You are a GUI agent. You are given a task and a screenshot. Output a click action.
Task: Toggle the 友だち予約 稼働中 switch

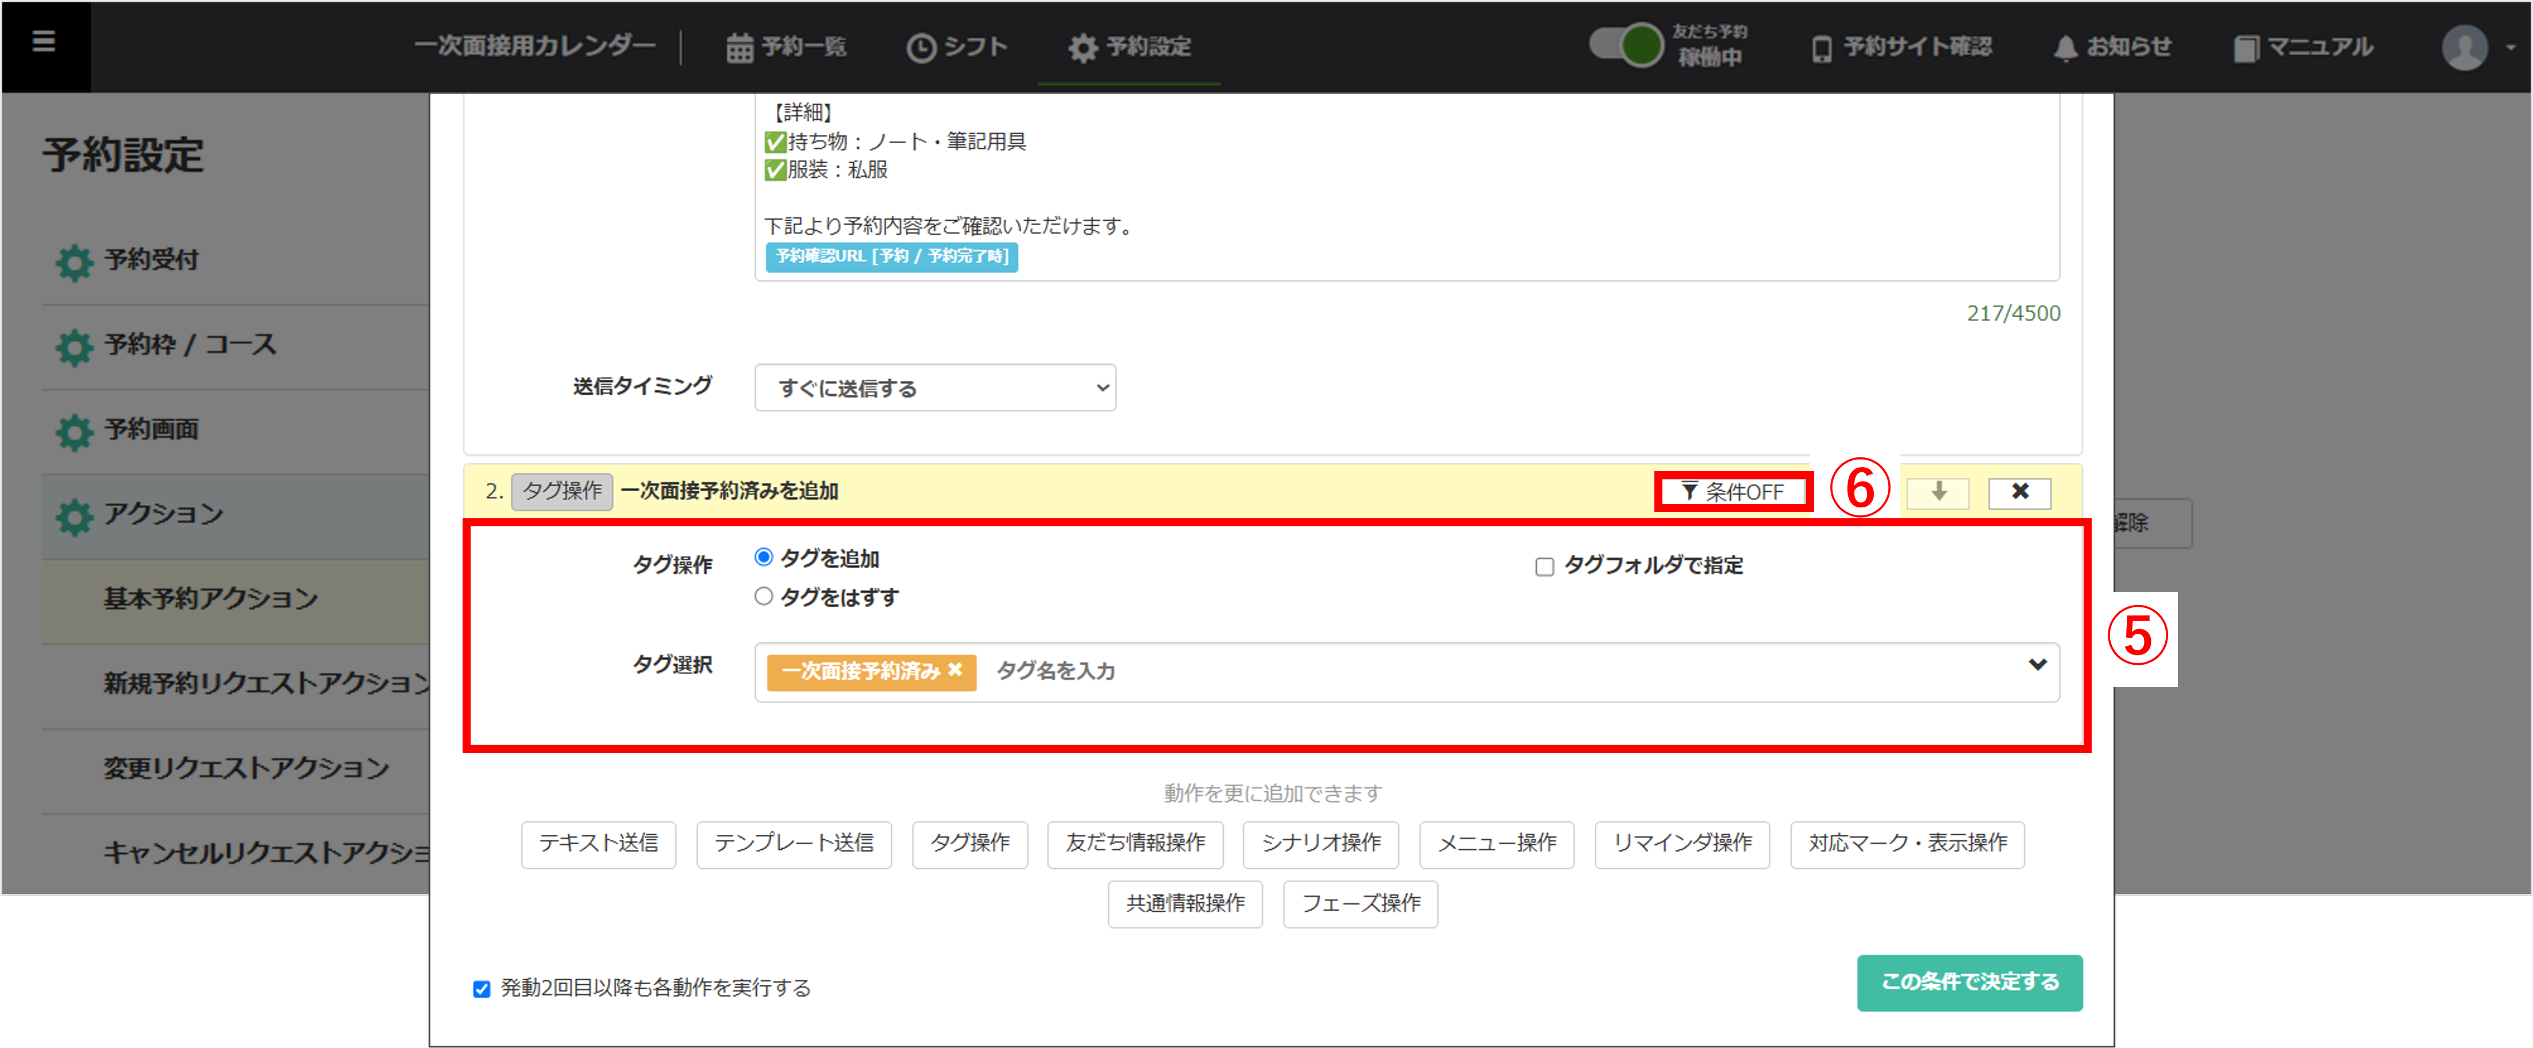[x=1626, y=45]
